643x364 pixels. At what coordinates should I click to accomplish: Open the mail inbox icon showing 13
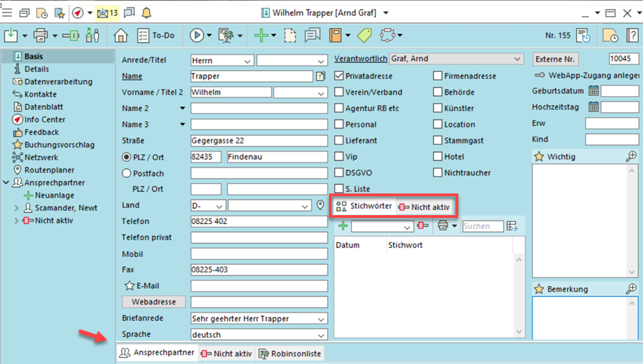point(107,13)
